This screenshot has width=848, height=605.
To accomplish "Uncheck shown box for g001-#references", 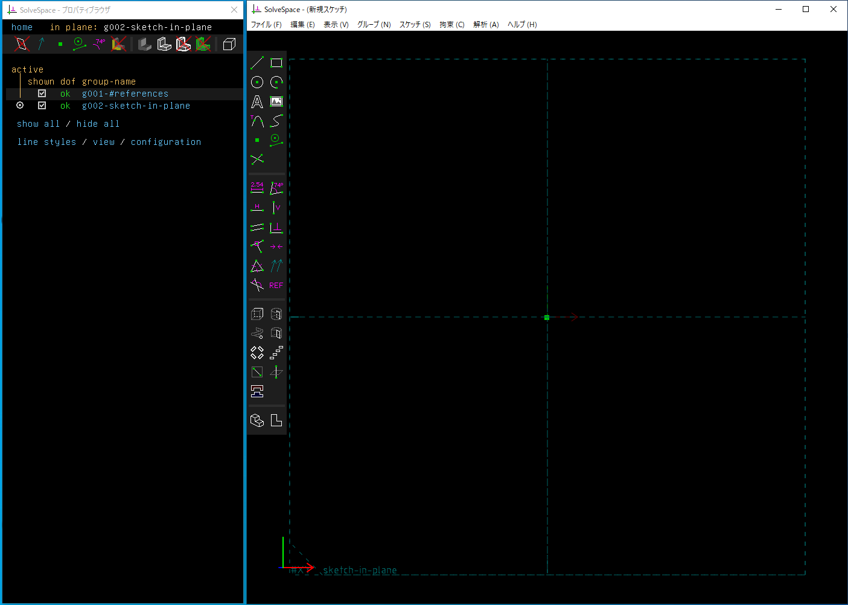I will 42,94.
